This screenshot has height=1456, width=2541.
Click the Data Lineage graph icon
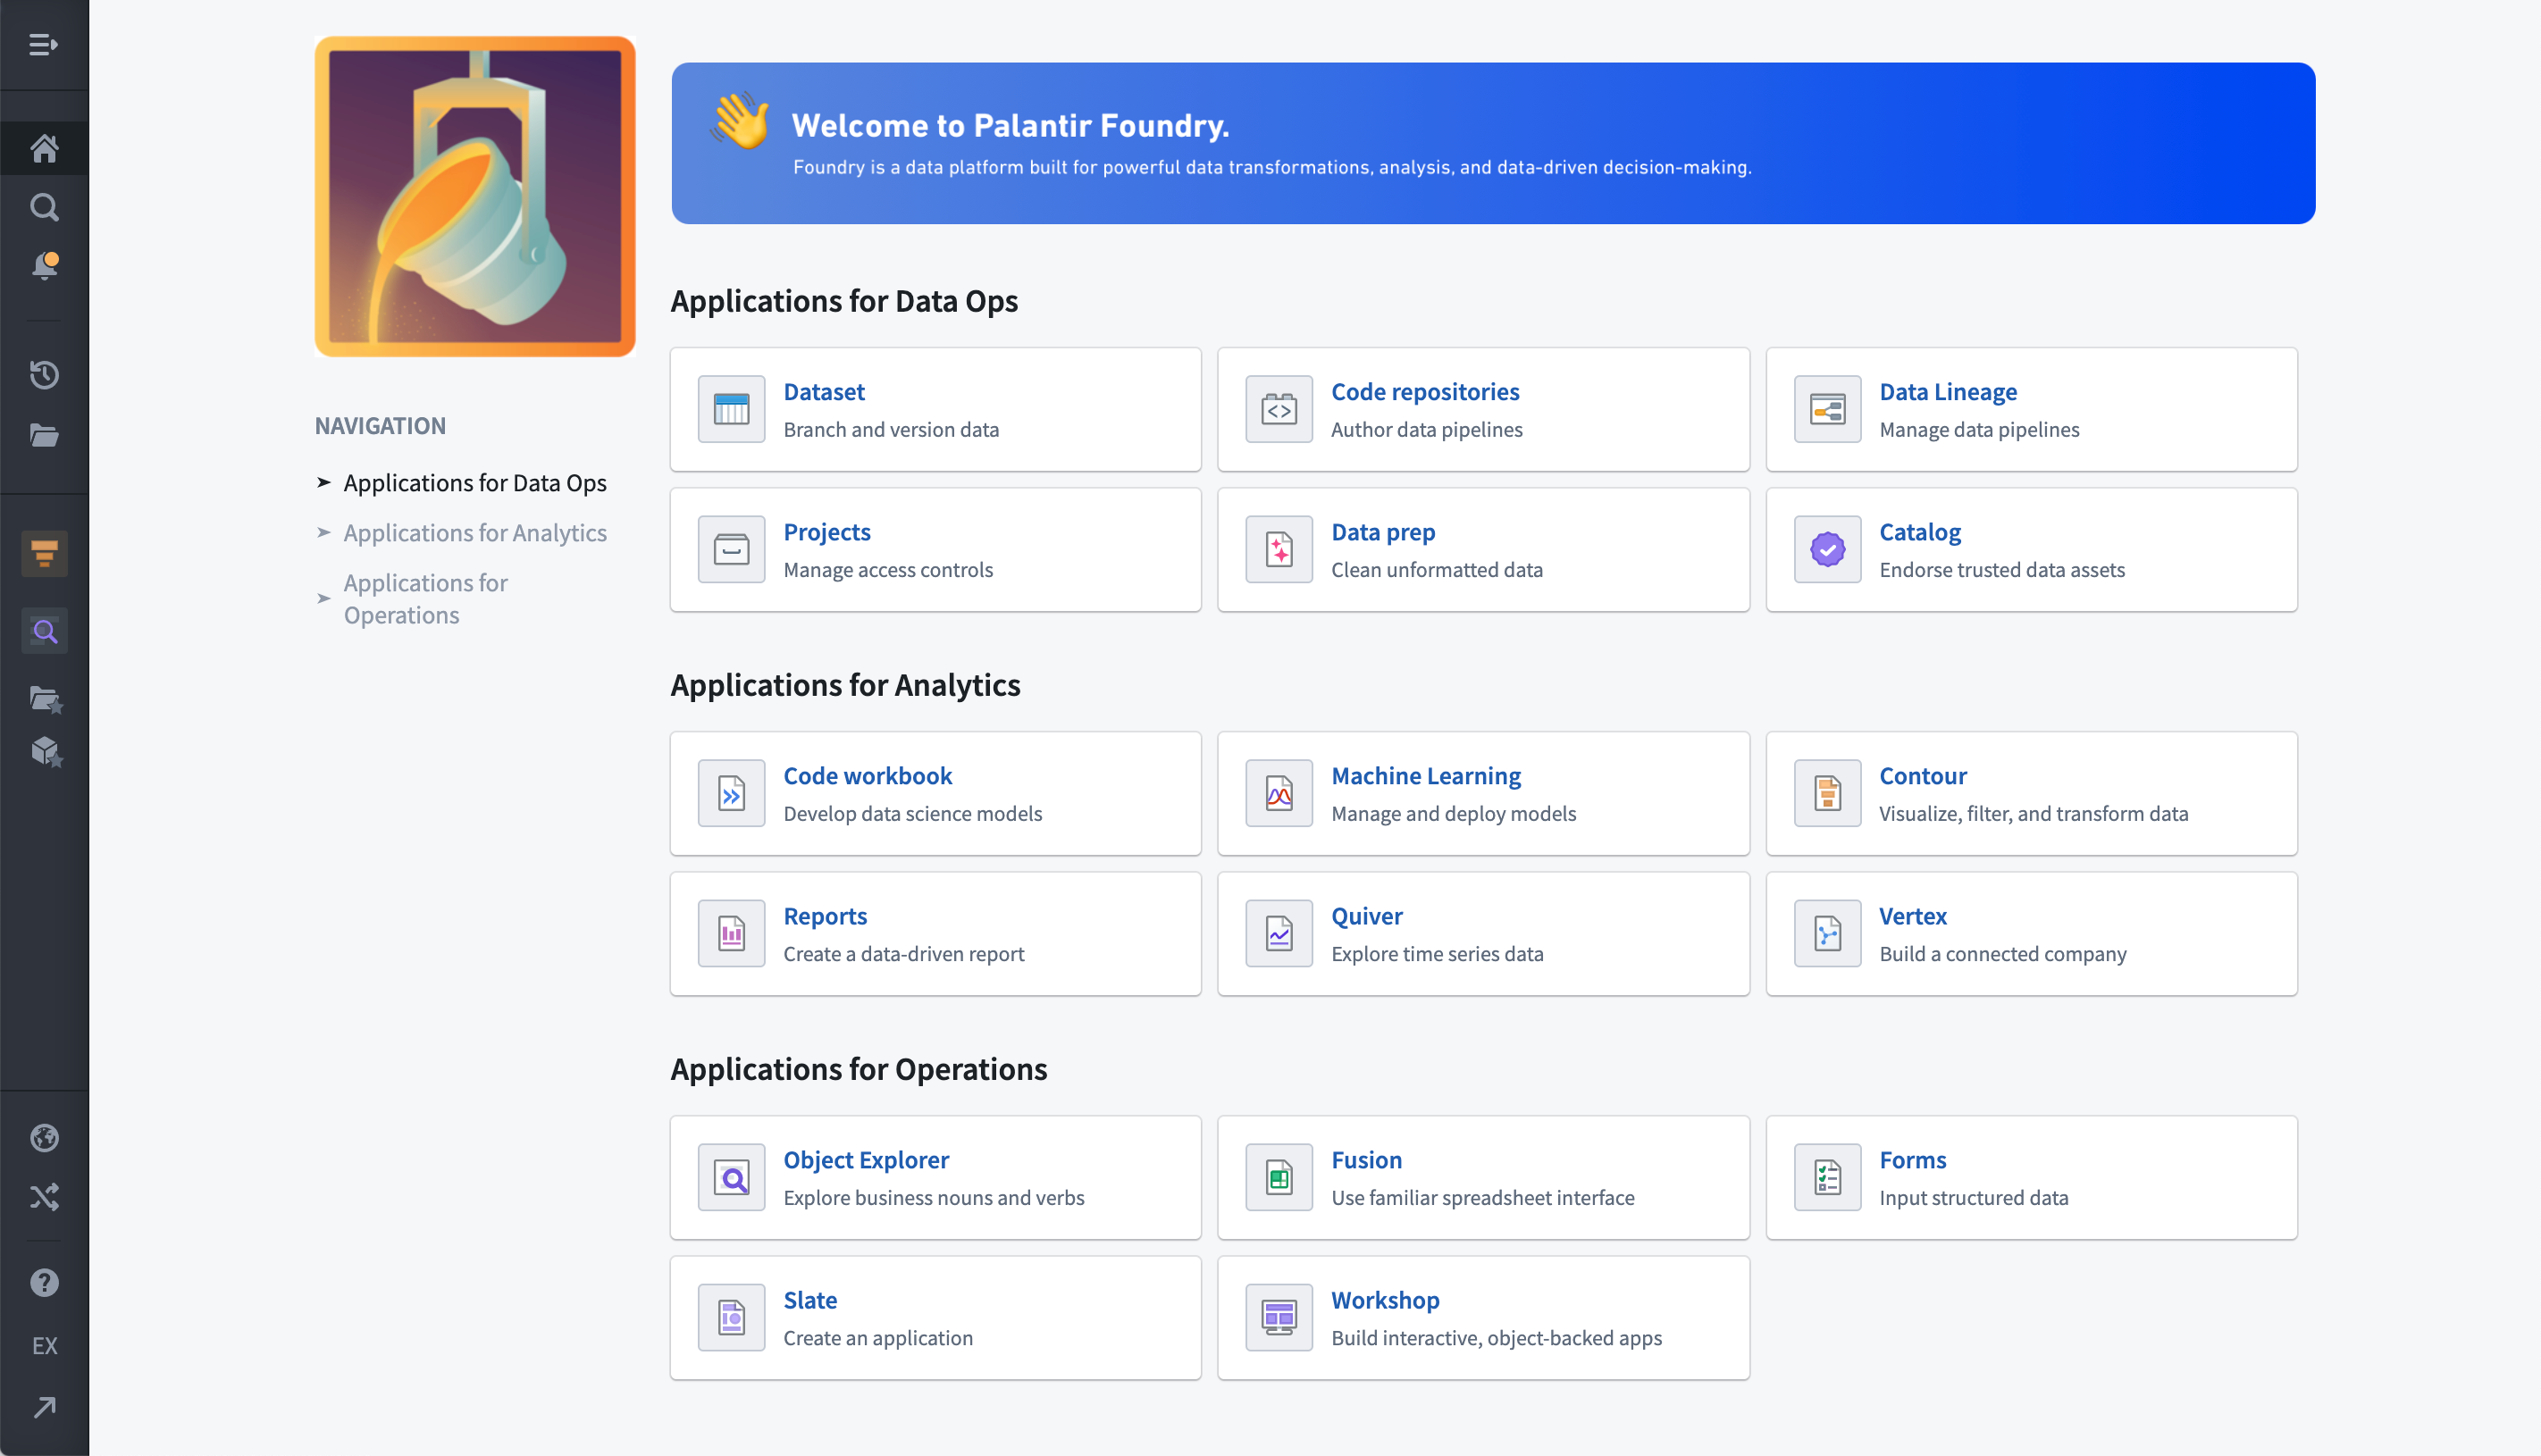pyautogui.click(x=1827, y=409)
